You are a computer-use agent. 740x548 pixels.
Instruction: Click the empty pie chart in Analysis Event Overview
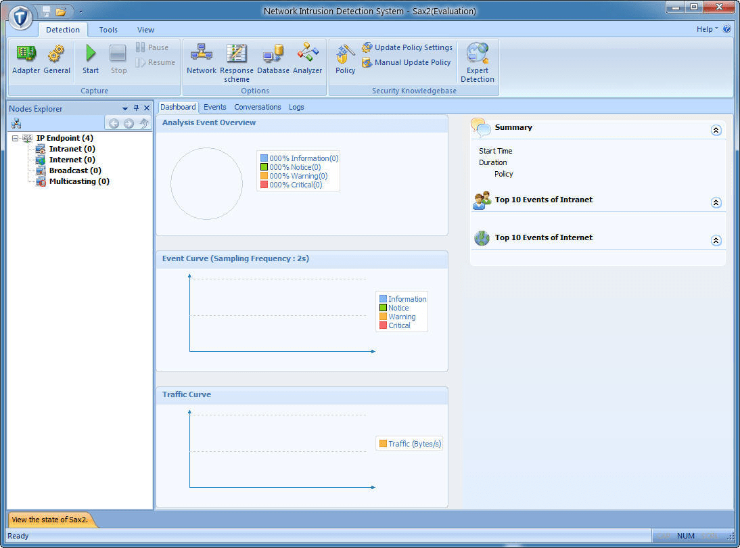tap(207, 183)
